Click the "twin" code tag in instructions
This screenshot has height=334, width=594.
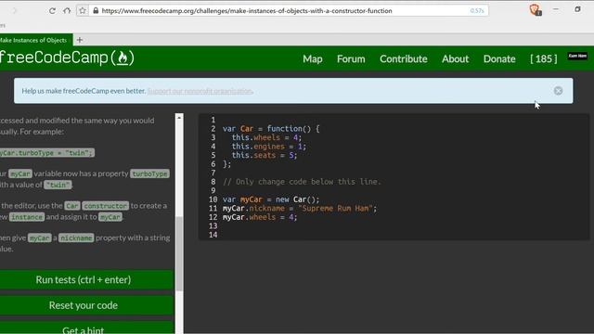[58, 185]
